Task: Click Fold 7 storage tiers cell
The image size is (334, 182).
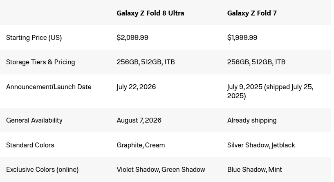Action: 256,62
